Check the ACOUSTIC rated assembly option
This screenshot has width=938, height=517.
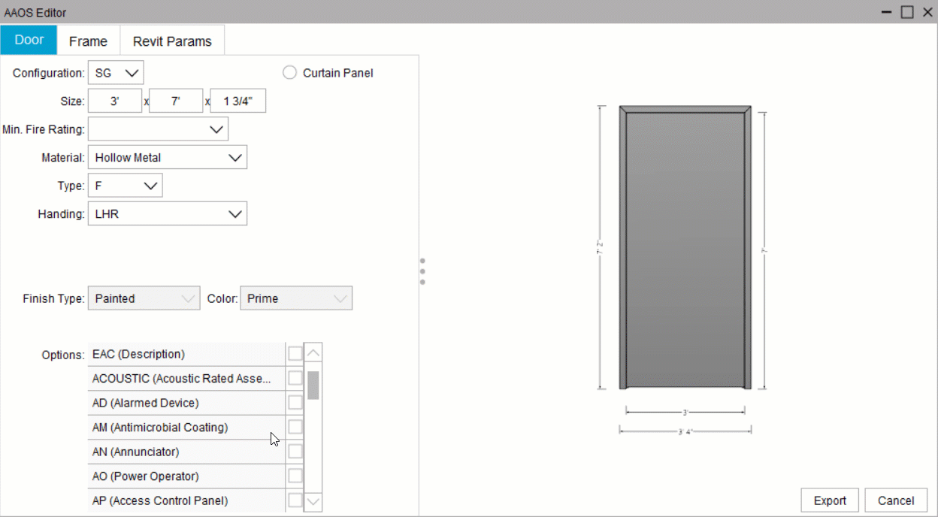tap(294, 378)
